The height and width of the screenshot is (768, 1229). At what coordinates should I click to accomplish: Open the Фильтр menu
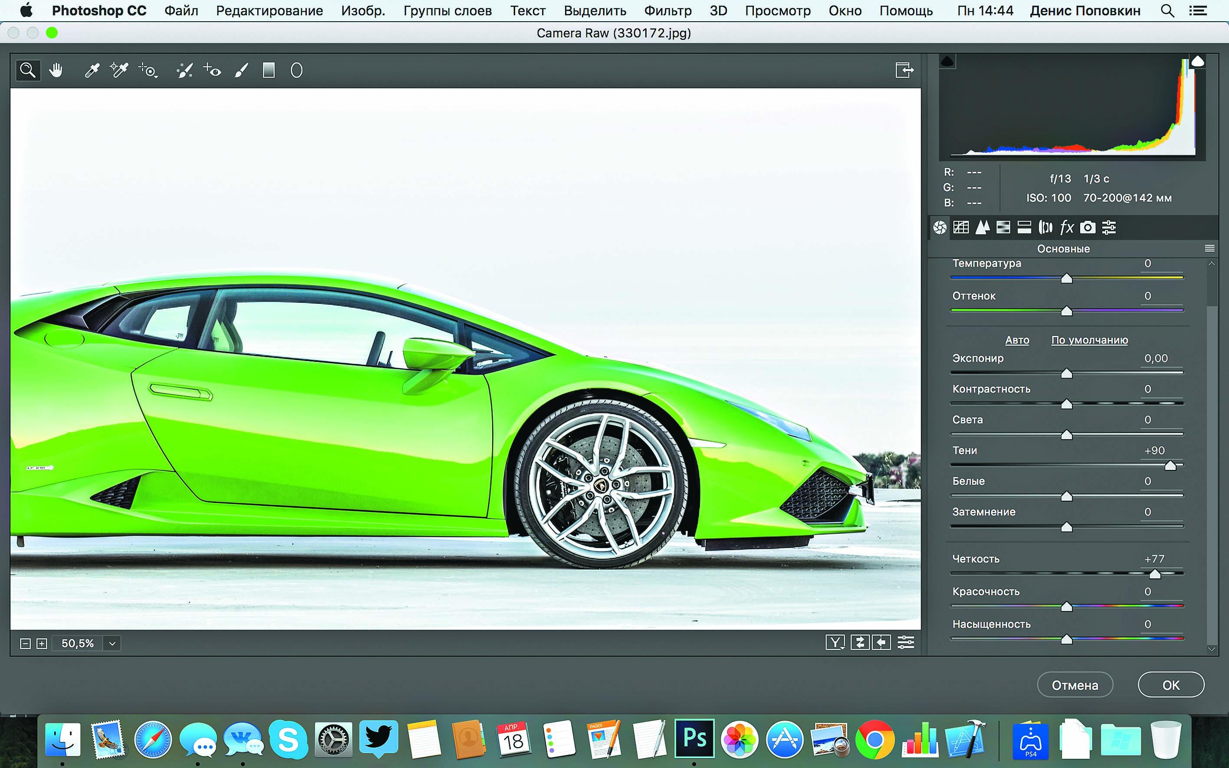667,11
